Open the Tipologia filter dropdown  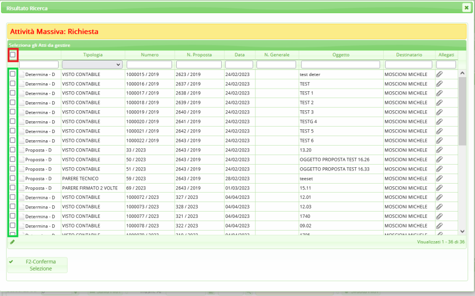point(92,64)
